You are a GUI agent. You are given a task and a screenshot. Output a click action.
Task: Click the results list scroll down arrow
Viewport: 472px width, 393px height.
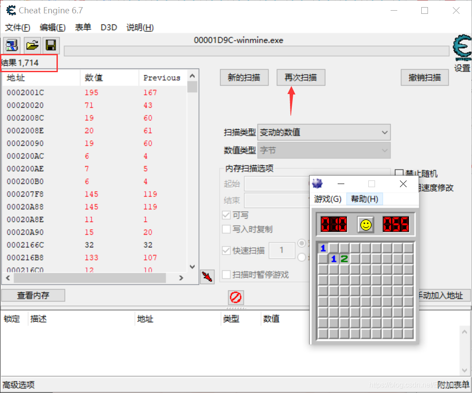pos(192,266)
